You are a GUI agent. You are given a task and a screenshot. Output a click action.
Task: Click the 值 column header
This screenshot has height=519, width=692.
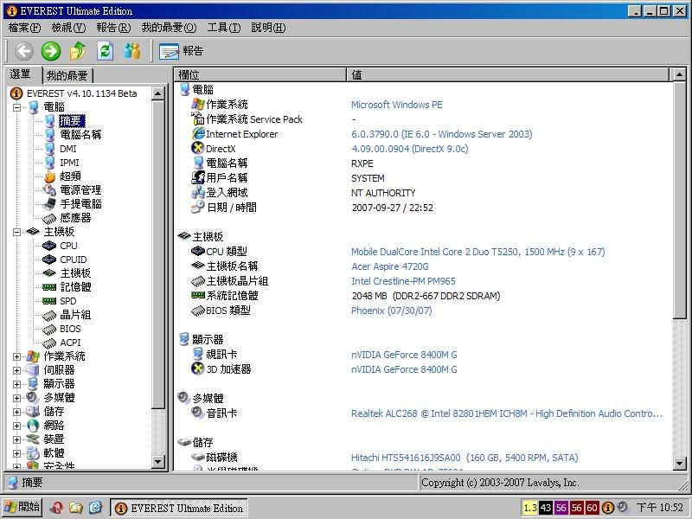(x=508, y=74)
